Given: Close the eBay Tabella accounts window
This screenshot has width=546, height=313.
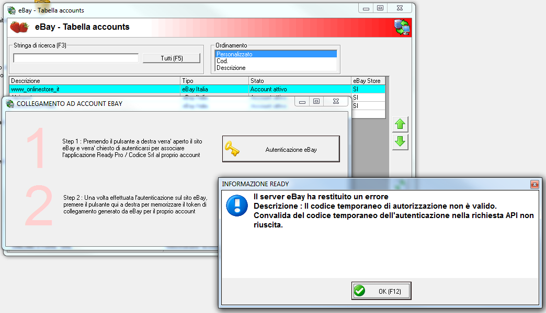Looking at the screenshot, I should coord(400,8).
